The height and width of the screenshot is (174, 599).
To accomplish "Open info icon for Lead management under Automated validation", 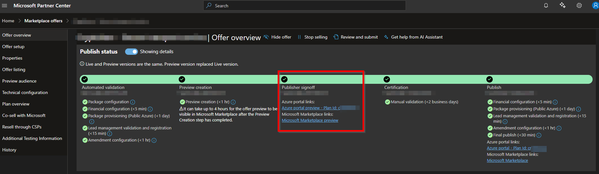I will pos(109,134).
